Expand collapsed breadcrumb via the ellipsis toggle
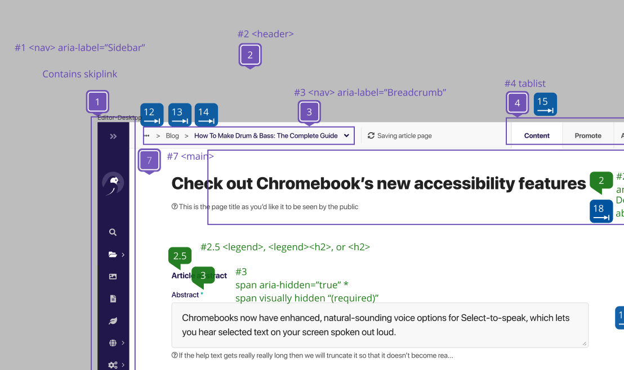Image resolution: width=624 pixels, height=370 pixels. click(146, 136)
